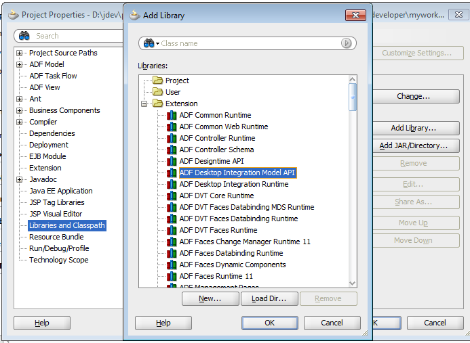This screenshot has width=470, height=343.
Task: Click the Extension folder icon
Action: (157, 104)
